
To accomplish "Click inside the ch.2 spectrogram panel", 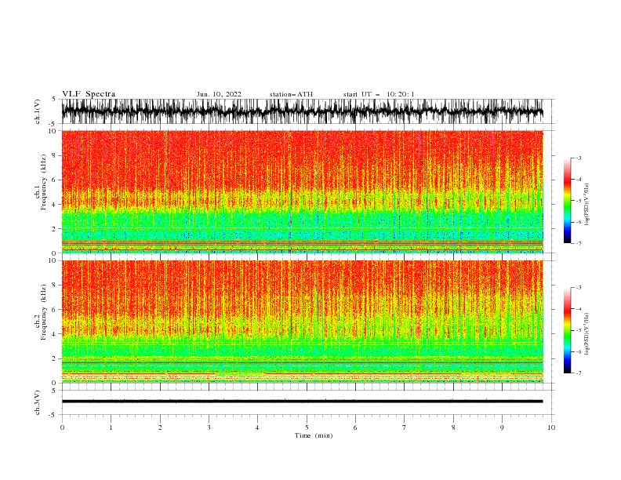I will (302, 322).
